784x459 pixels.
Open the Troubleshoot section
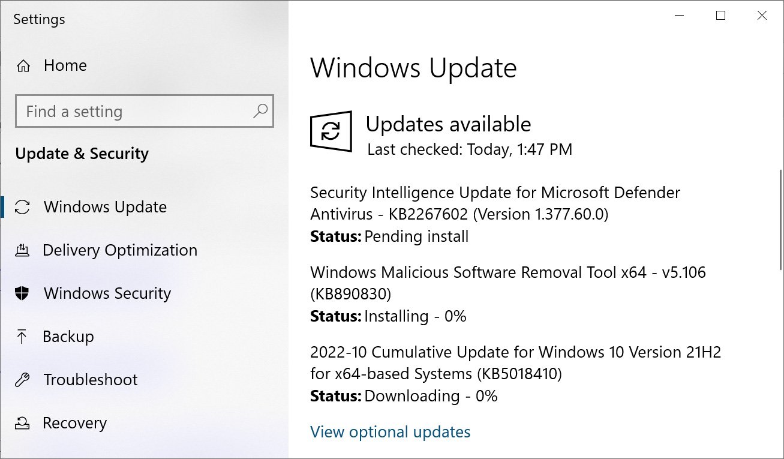coord(91,380)
